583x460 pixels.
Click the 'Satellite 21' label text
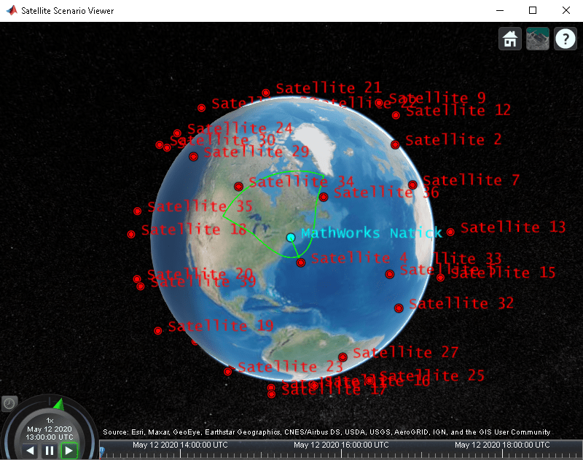tap(329, 88)
